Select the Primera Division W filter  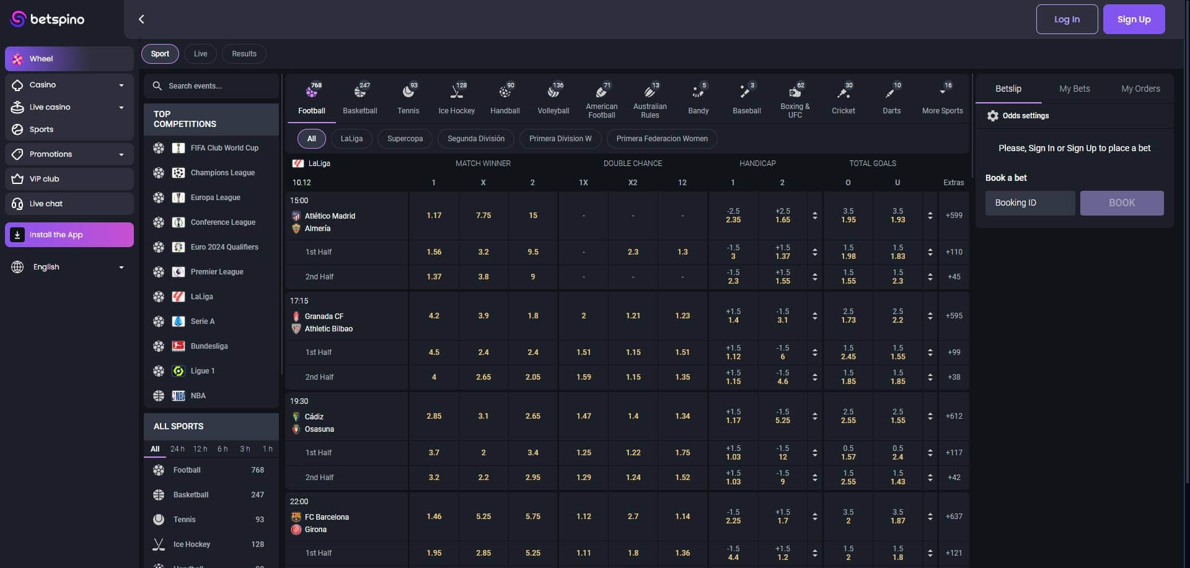(x=560, y=139)
